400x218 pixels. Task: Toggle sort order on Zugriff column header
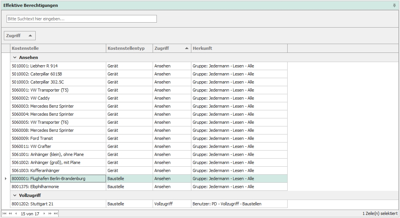171,48
